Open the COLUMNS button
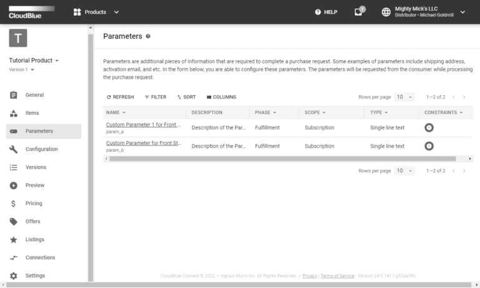 tap(221, 97)
